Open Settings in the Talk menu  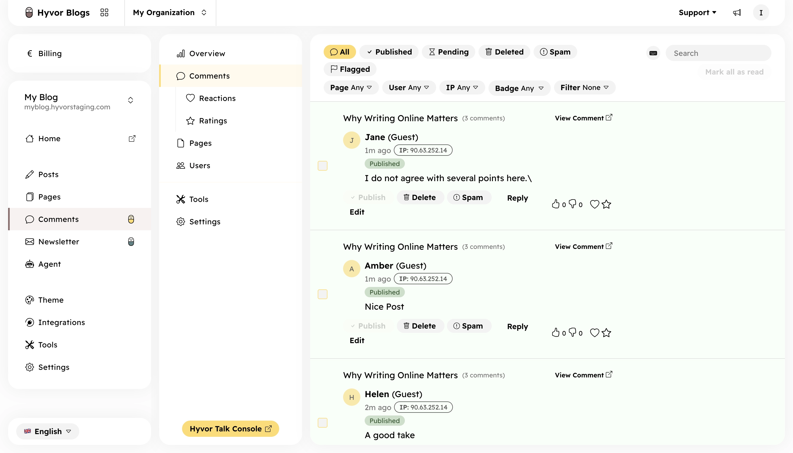230,222
